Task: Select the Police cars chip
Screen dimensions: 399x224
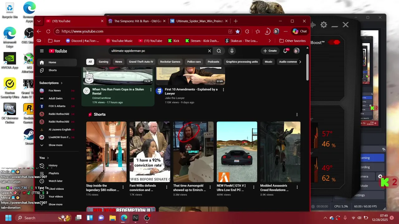Action: [194, 62]
